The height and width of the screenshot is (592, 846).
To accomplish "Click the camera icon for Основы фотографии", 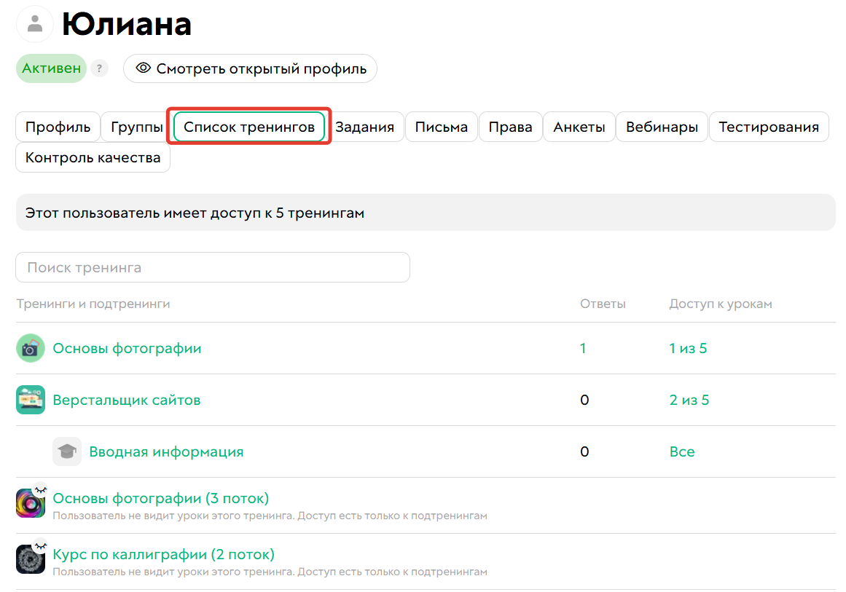I will coord(30,348).
